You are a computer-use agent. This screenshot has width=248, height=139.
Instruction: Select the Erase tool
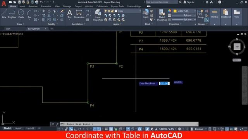[62, 11]
